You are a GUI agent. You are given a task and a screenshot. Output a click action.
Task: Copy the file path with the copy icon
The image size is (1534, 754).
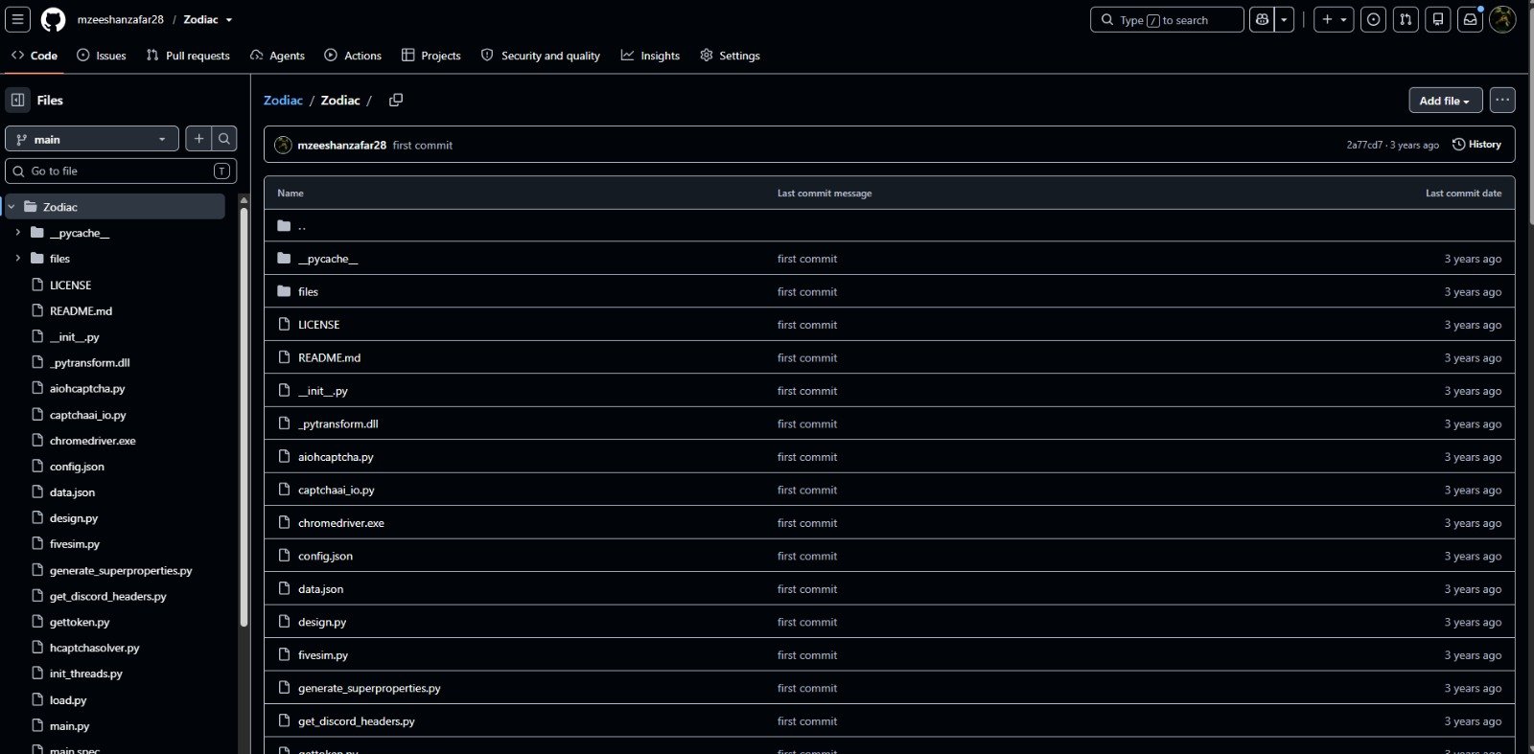(x=396, y=100)
